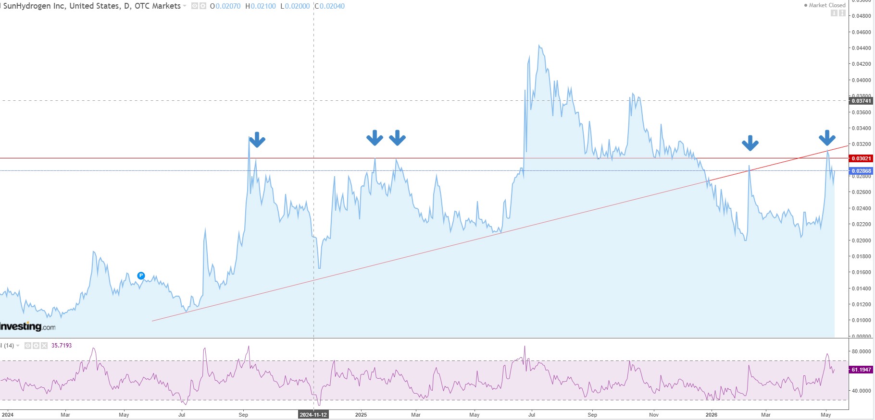Image resolution: width=875 pixels, height=420 pixels.
Task: Click the low price value 0.02000
Action: coord(298,6)
